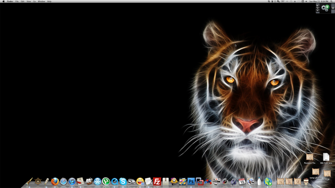Launch FileZilla from the Dock
The image size is (335, 188).
coord(157,181)
